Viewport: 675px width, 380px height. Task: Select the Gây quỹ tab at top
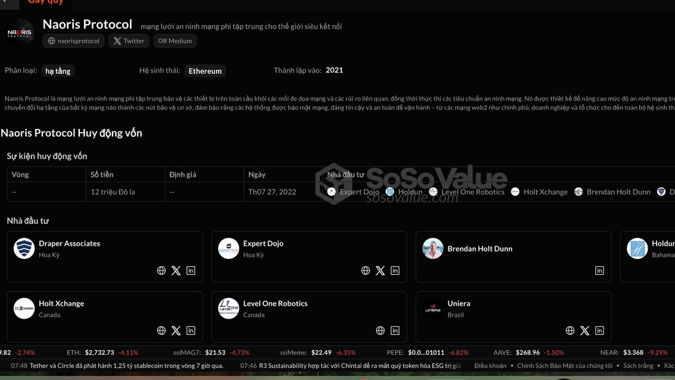tap(46, 3)
